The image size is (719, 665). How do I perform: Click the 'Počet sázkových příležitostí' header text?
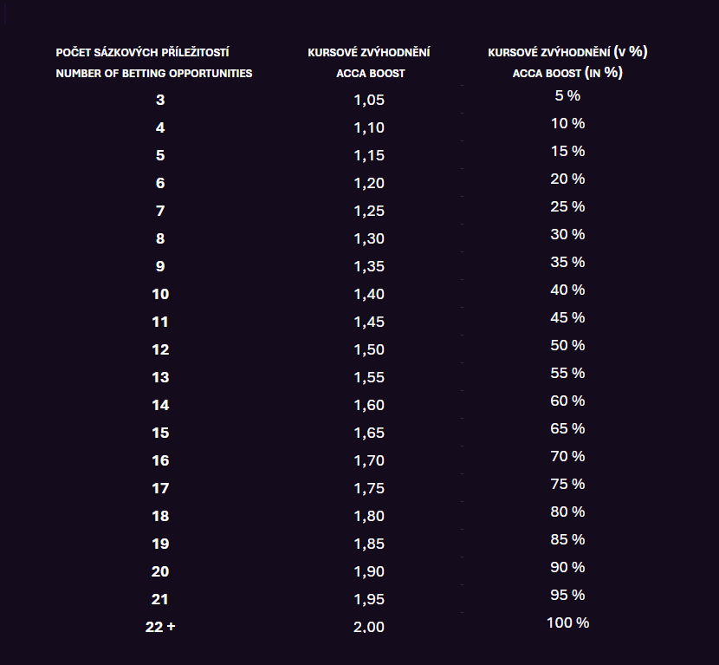point(143,52)
